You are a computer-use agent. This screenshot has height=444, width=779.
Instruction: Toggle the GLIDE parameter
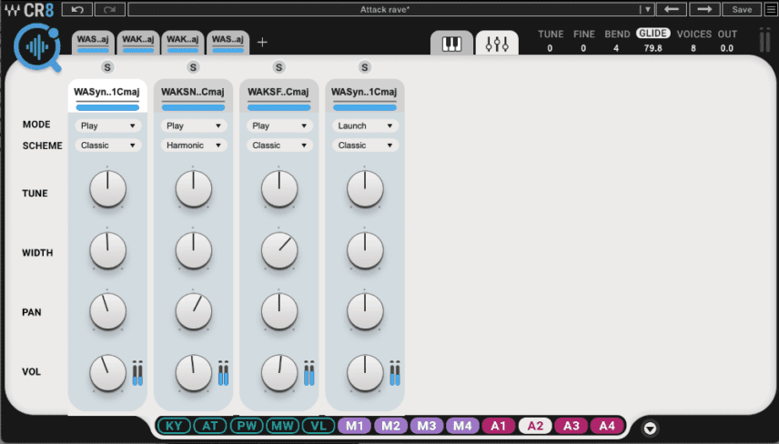click(653, 34)
